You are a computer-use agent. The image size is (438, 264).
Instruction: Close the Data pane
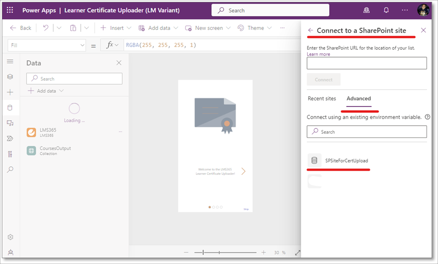click(119, 63)
